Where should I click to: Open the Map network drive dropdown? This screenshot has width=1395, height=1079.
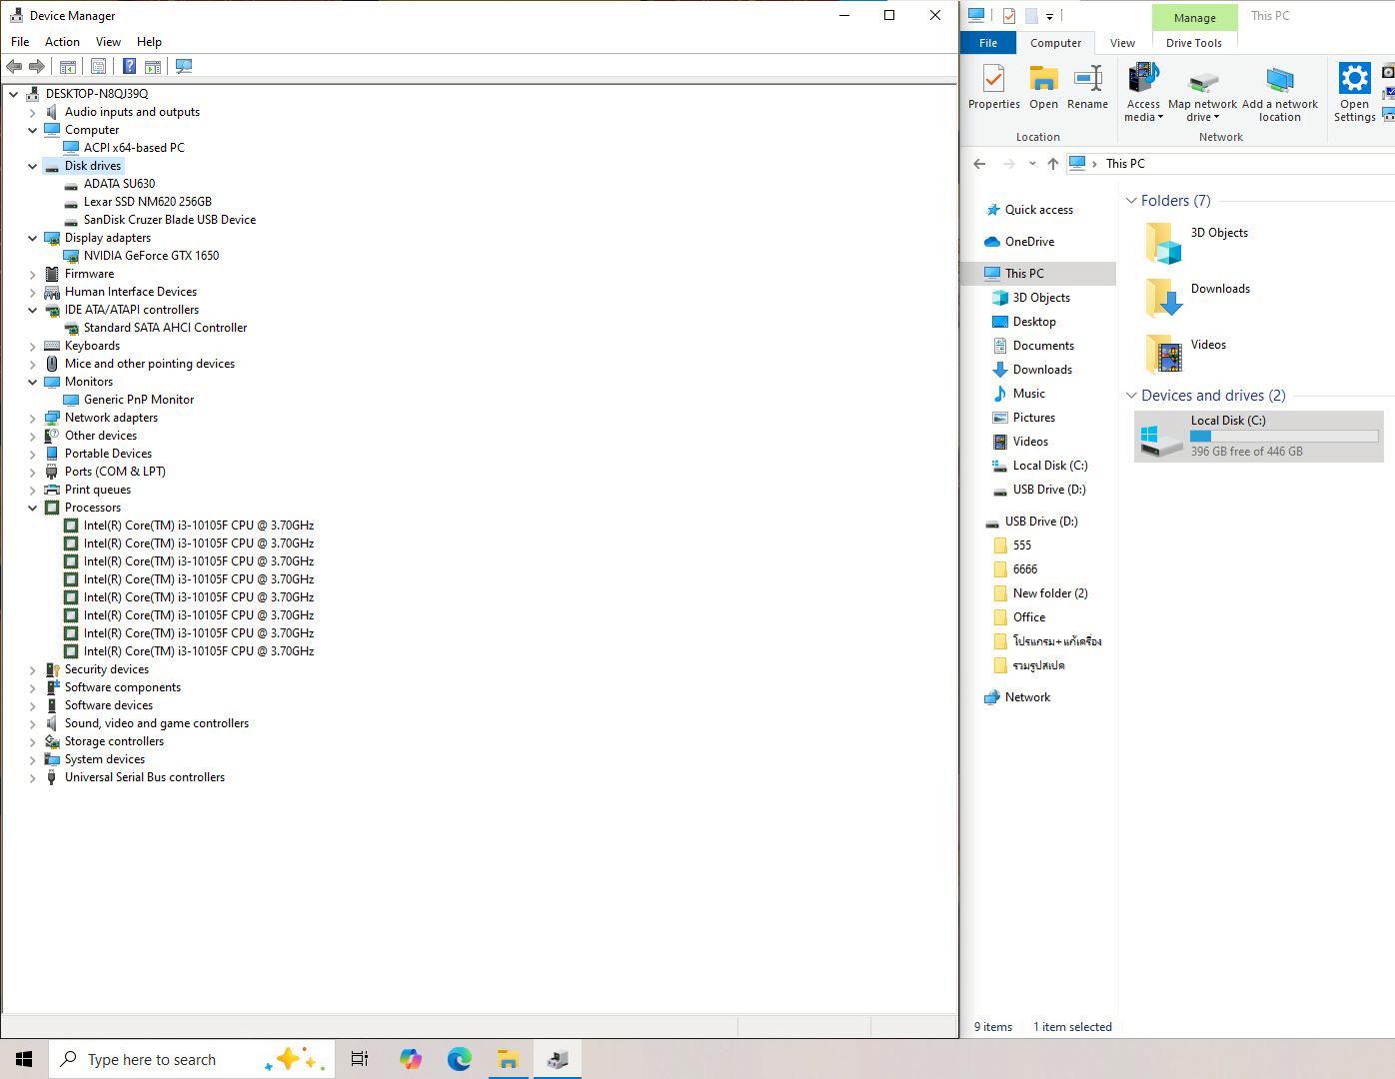[1202, 116]
